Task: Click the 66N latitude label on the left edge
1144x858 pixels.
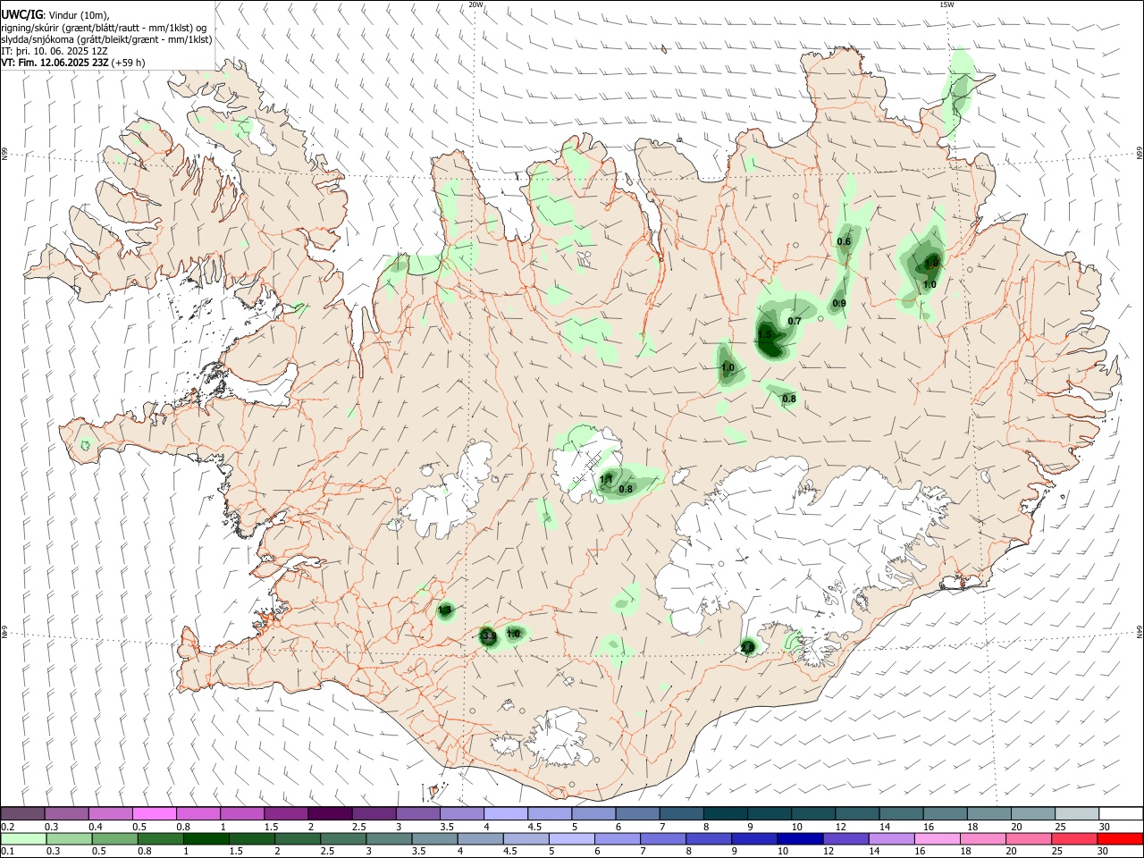Action: click(x=4, y=155)
